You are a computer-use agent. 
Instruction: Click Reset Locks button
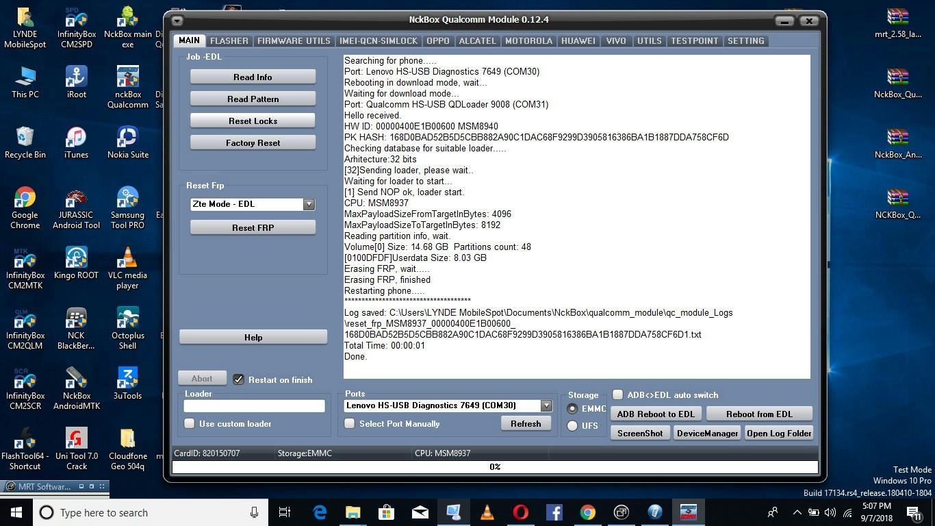[x=253, y=121]
